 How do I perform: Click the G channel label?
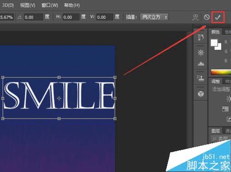point(226,51)
